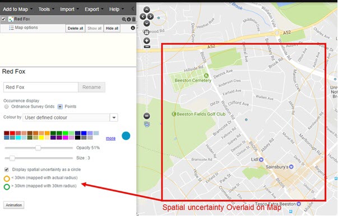Viewport: 338px width, 216px height.
Task: Delete Red Fox layer with trash icon
Action: click(x=133, y=19)
